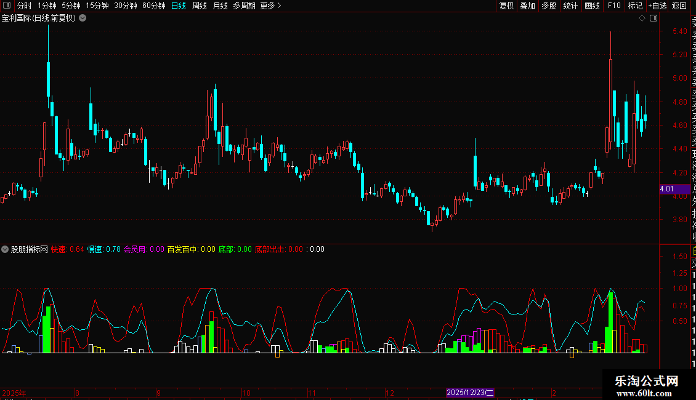
Task: Switch to 月线 monthly chart
Action: 220,6
